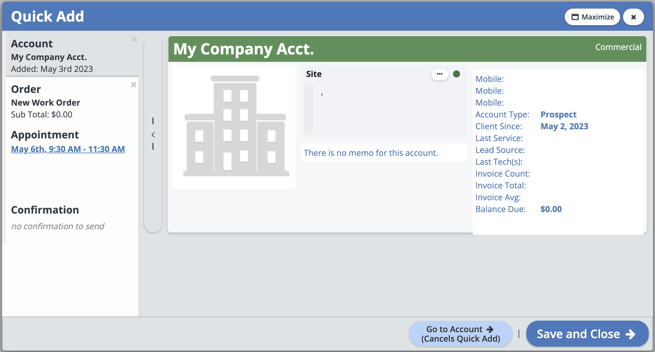Click the Prospect account type value
This screenshot has height=352, width=655.
(559, 114)
